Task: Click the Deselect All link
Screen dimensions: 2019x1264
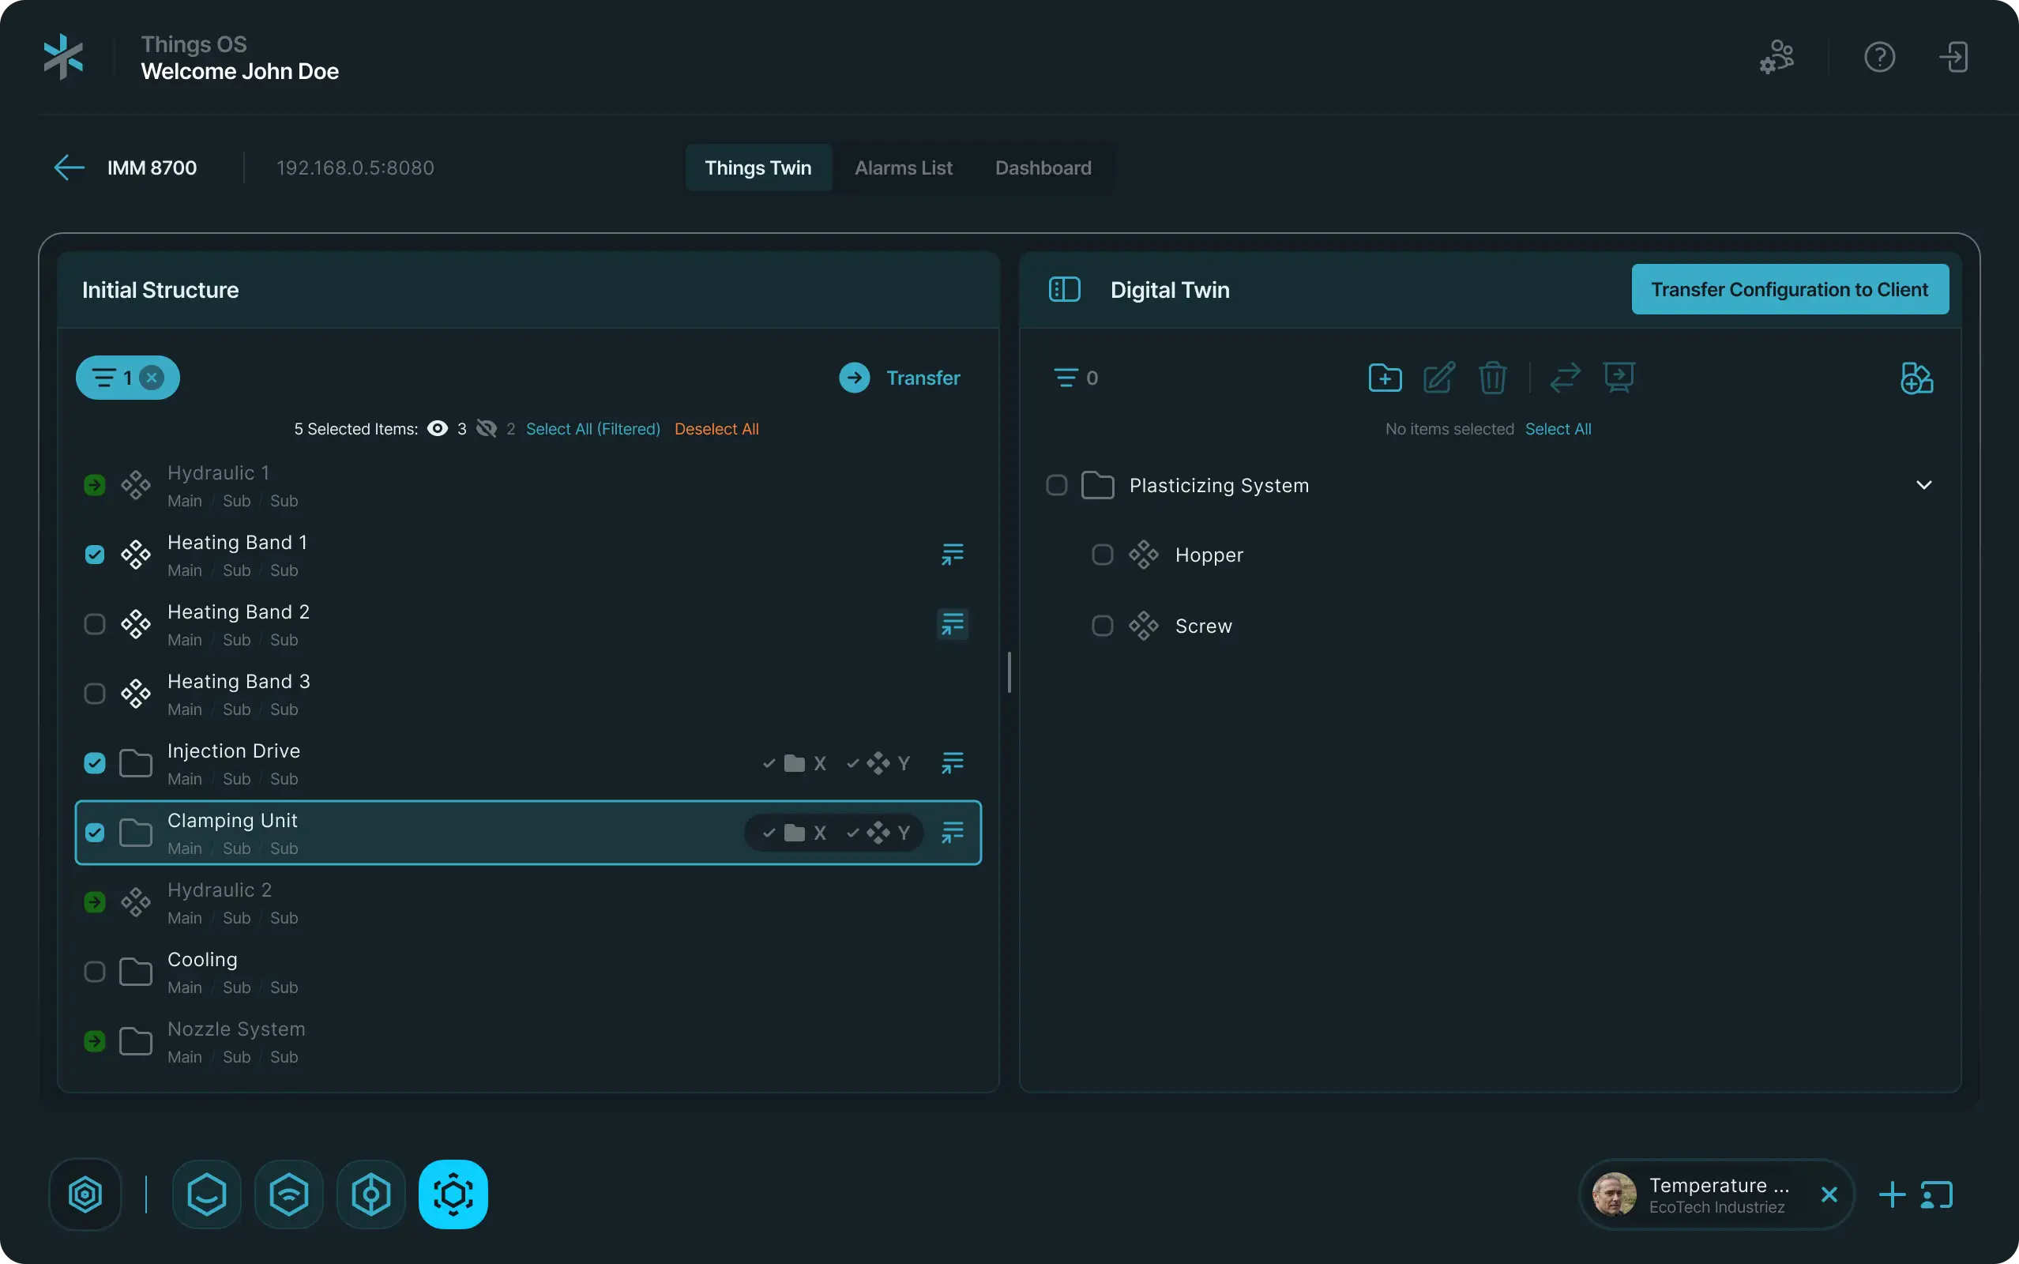Action: tap(716, 429)
